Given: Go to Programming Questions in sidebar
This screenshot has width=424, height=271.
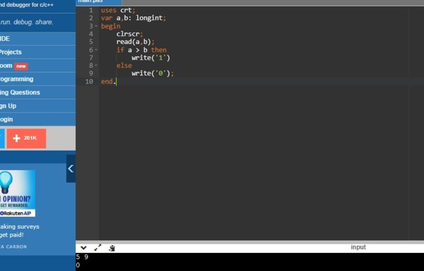Looking at the screenshot, I should tap(20, 92).
